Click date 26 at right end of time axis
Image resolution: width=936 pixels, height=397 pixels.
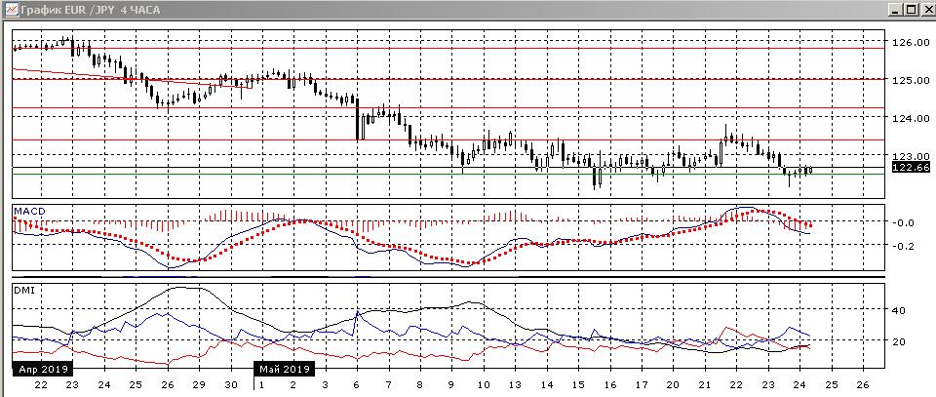(861, 384)
